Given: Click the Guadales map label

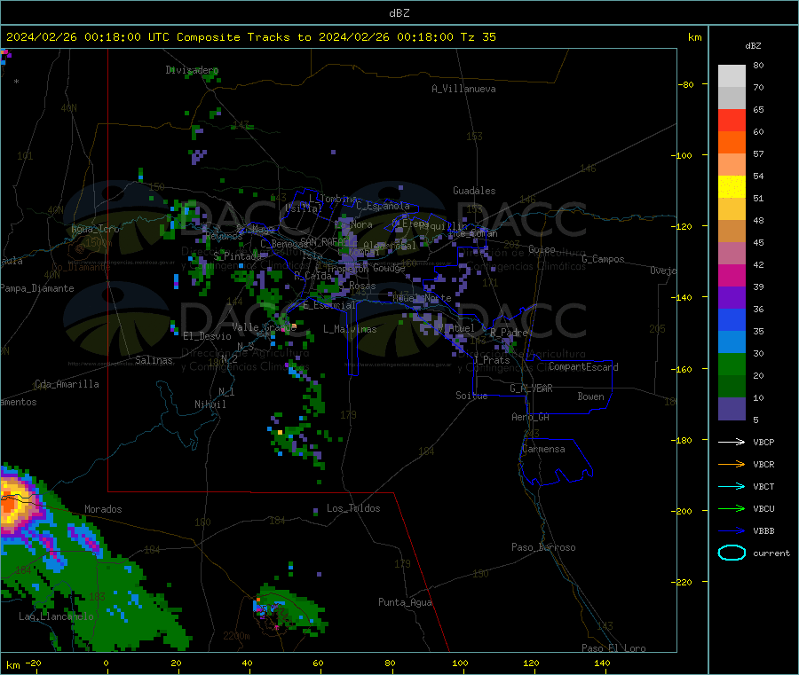Looking at the screenshot, I should tap(474, 191).
